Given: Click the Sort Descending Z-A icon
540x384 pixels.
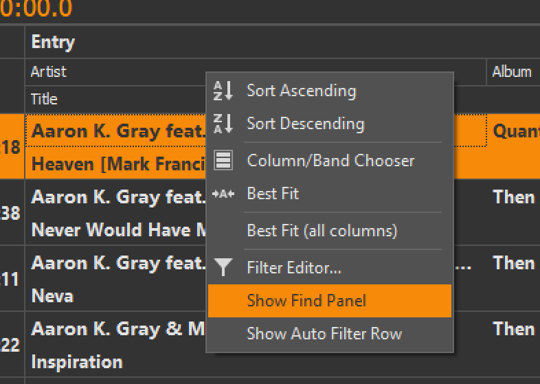Looking at the screenshot, I should pyautogui.click(x=223, y=124).
